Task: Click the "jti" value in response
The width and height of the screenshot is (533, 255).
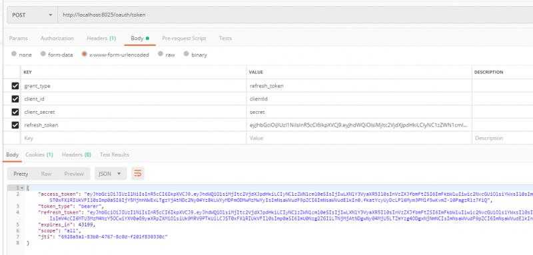Action: click(113, 236)
